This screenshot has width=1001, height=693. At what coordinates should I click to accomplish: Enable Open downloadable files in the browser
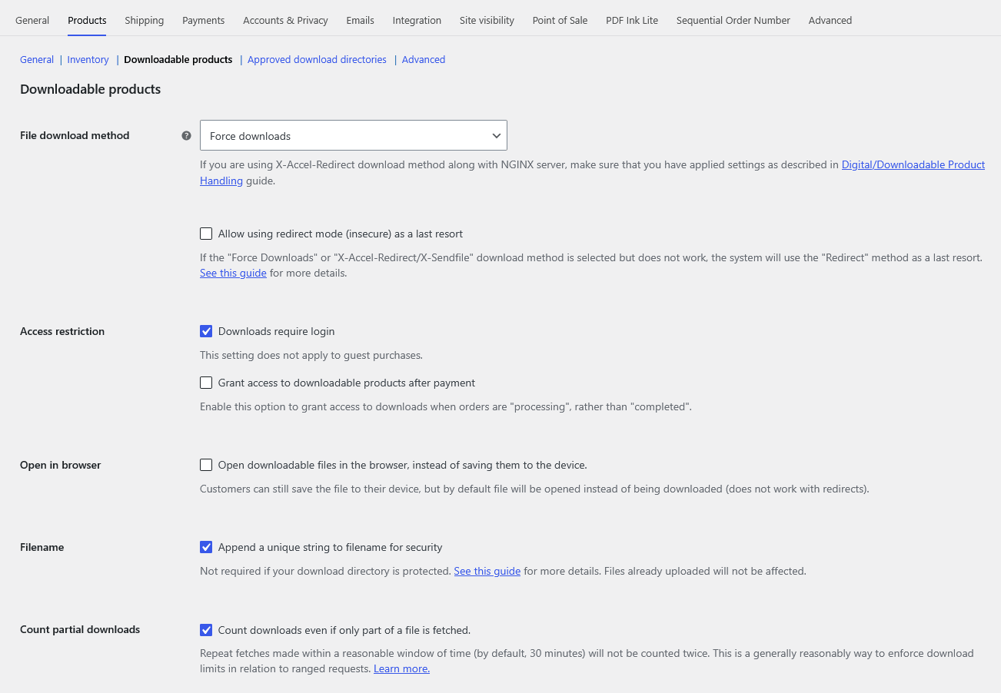(206, 465)
